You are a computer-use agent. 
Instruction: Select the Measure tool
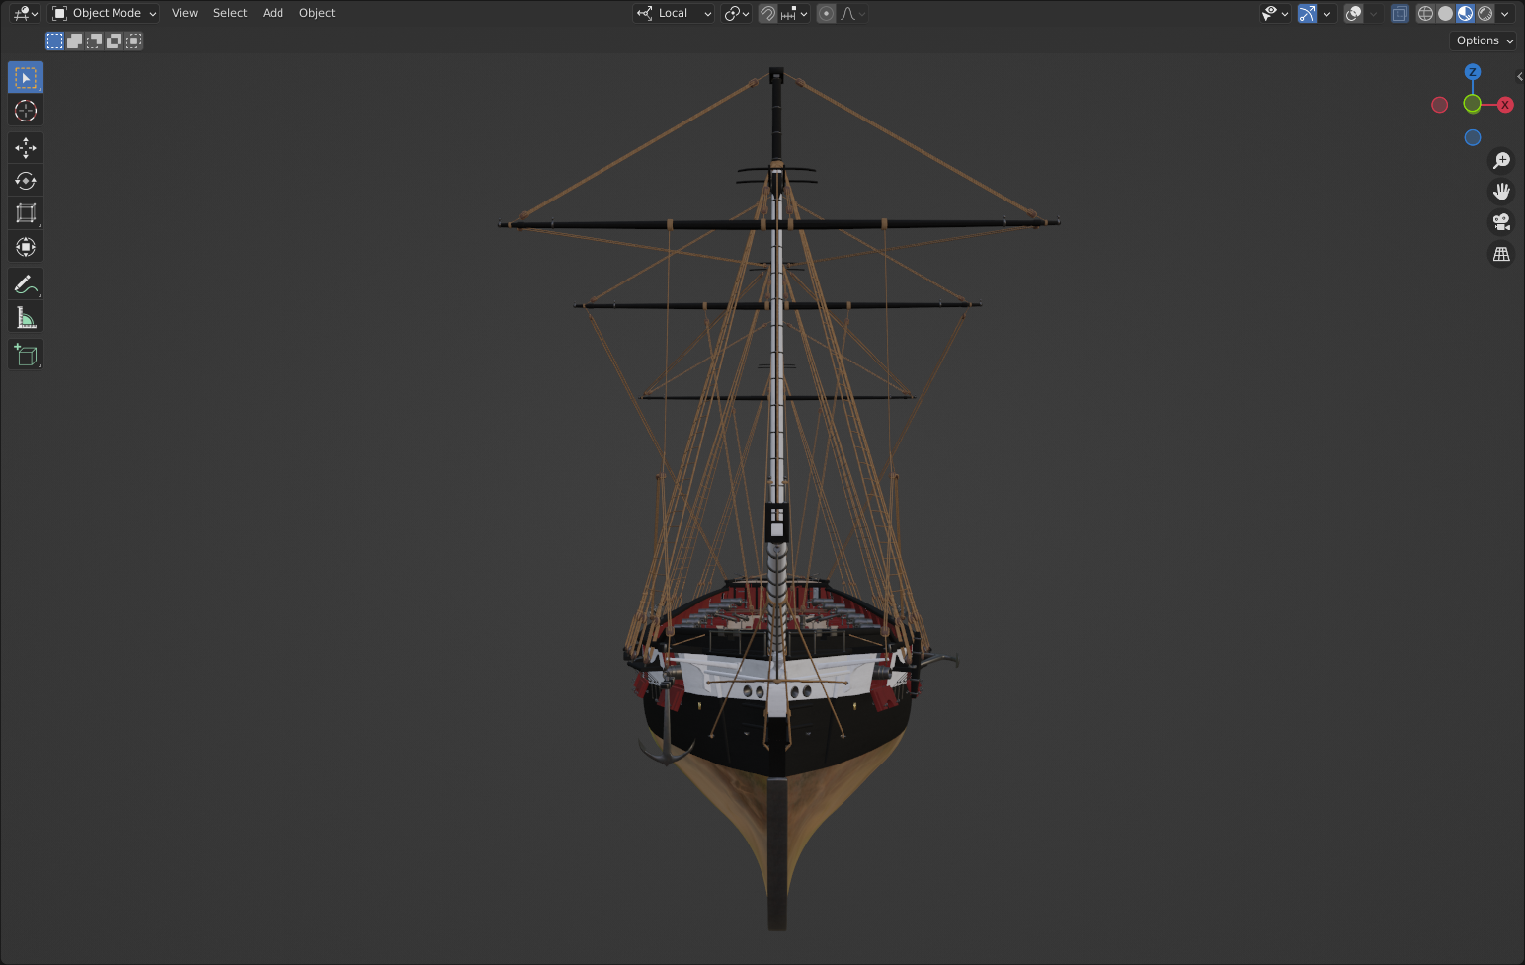(26, 317)
